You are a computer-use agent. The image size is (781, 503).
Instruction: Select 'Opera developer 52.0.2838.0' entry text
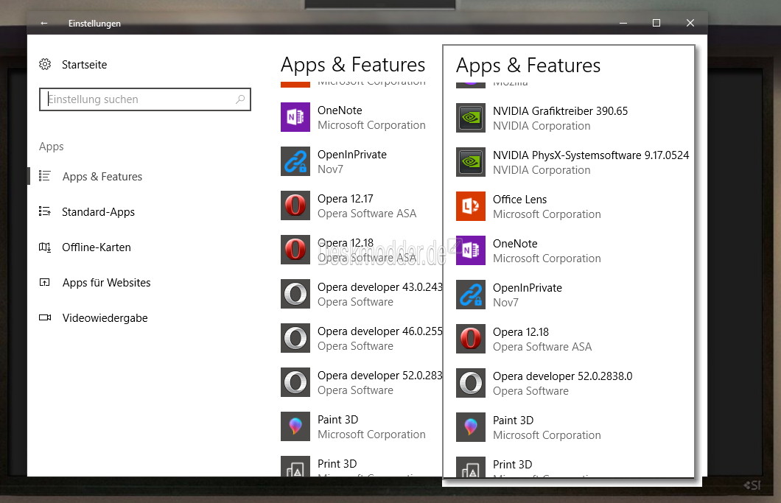[563, 376]
